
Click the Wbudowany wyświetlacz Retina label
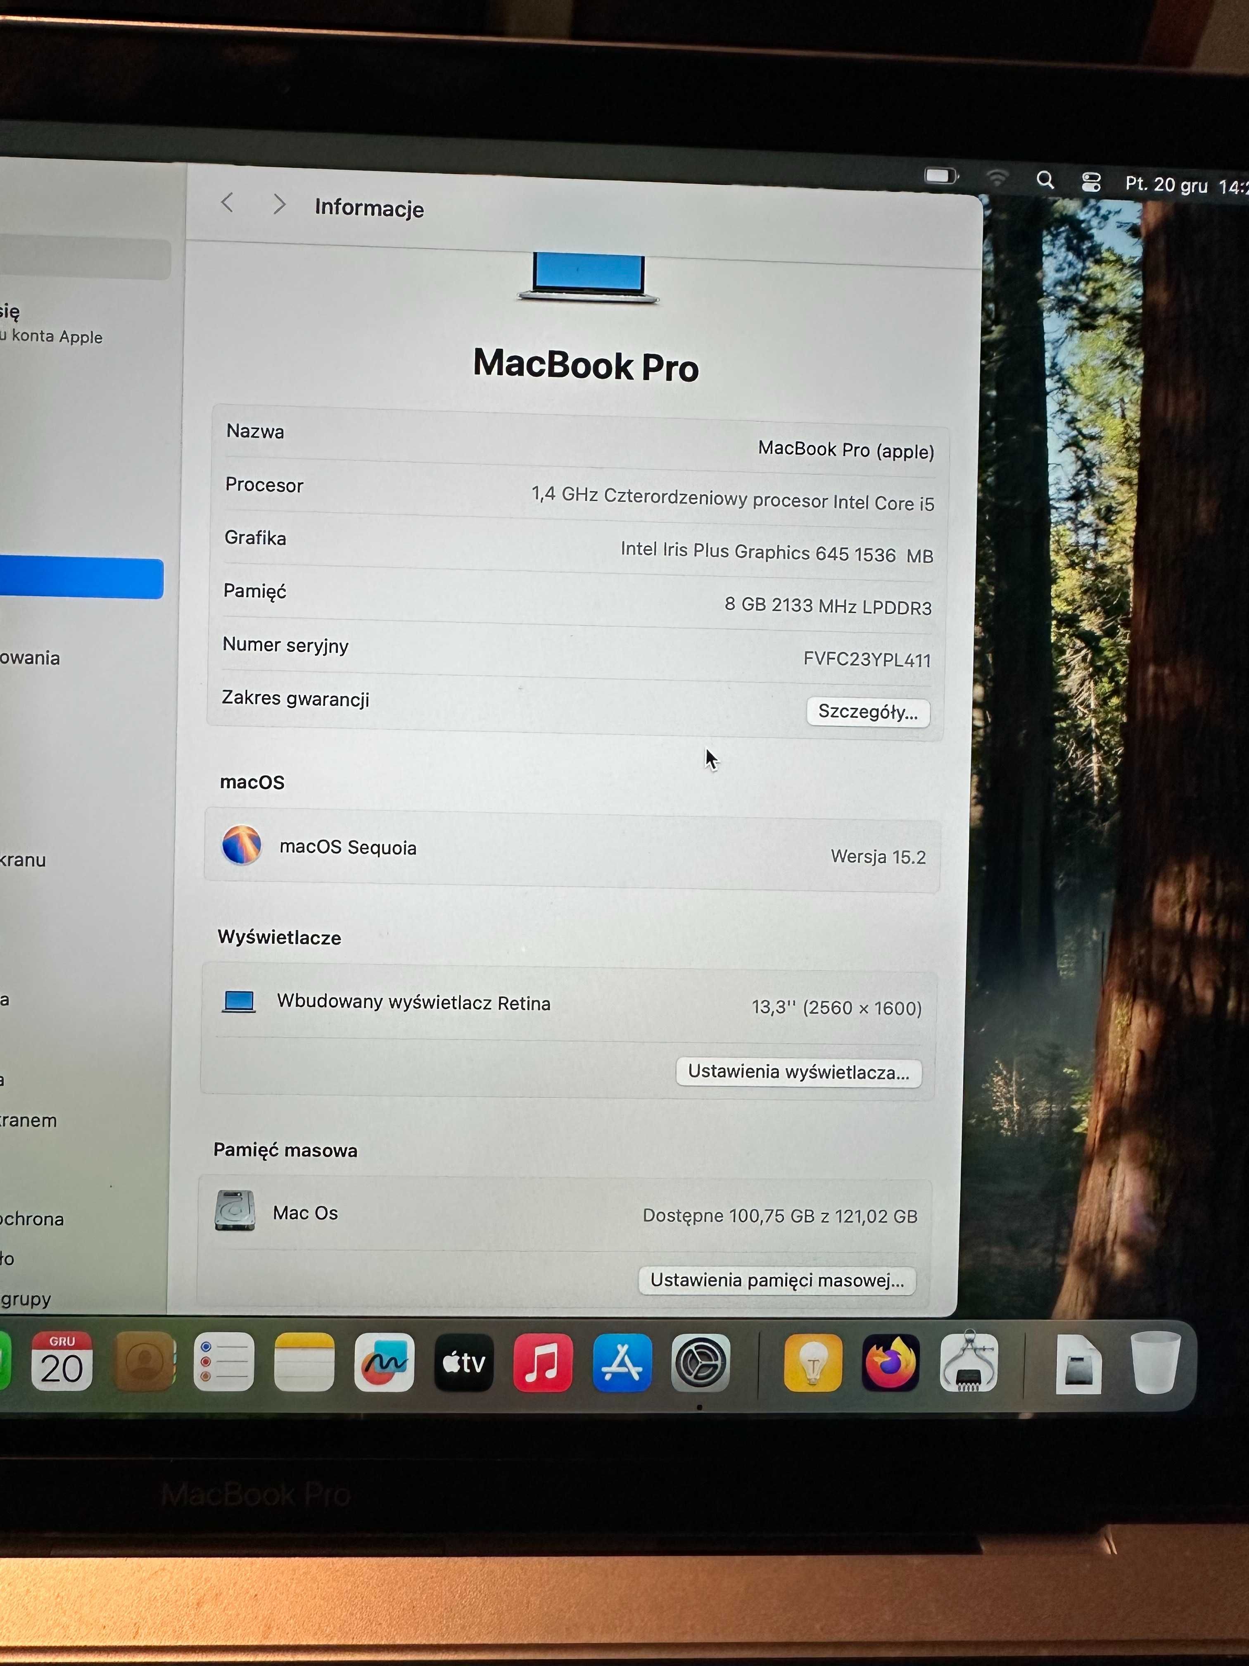coord(413,1002)
